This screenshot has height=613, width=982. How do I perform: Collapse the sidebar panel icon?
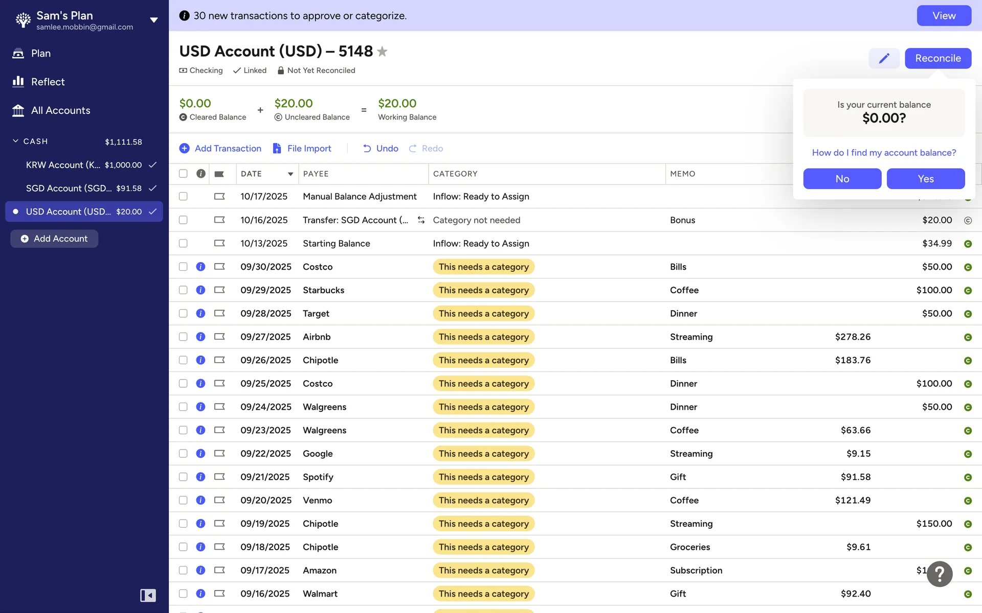(x=148, y=595)
